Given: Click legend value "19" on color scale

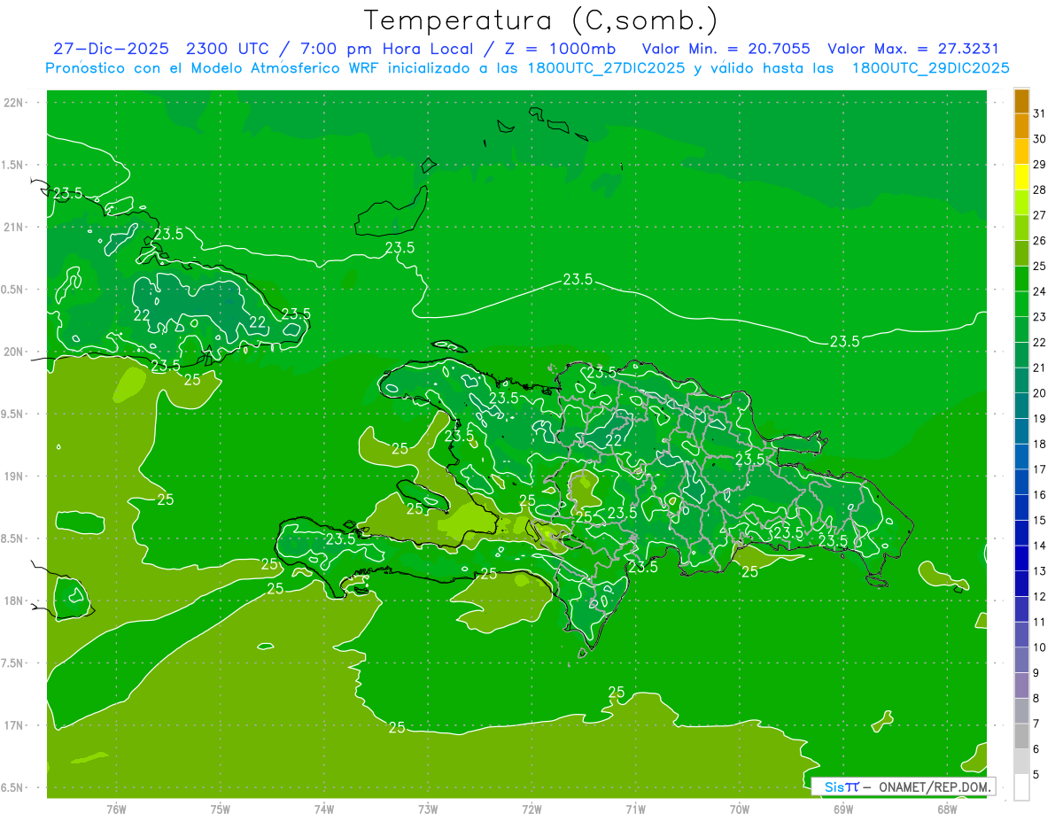Looking at the screenshot, I should click(x=1039, y=419).
